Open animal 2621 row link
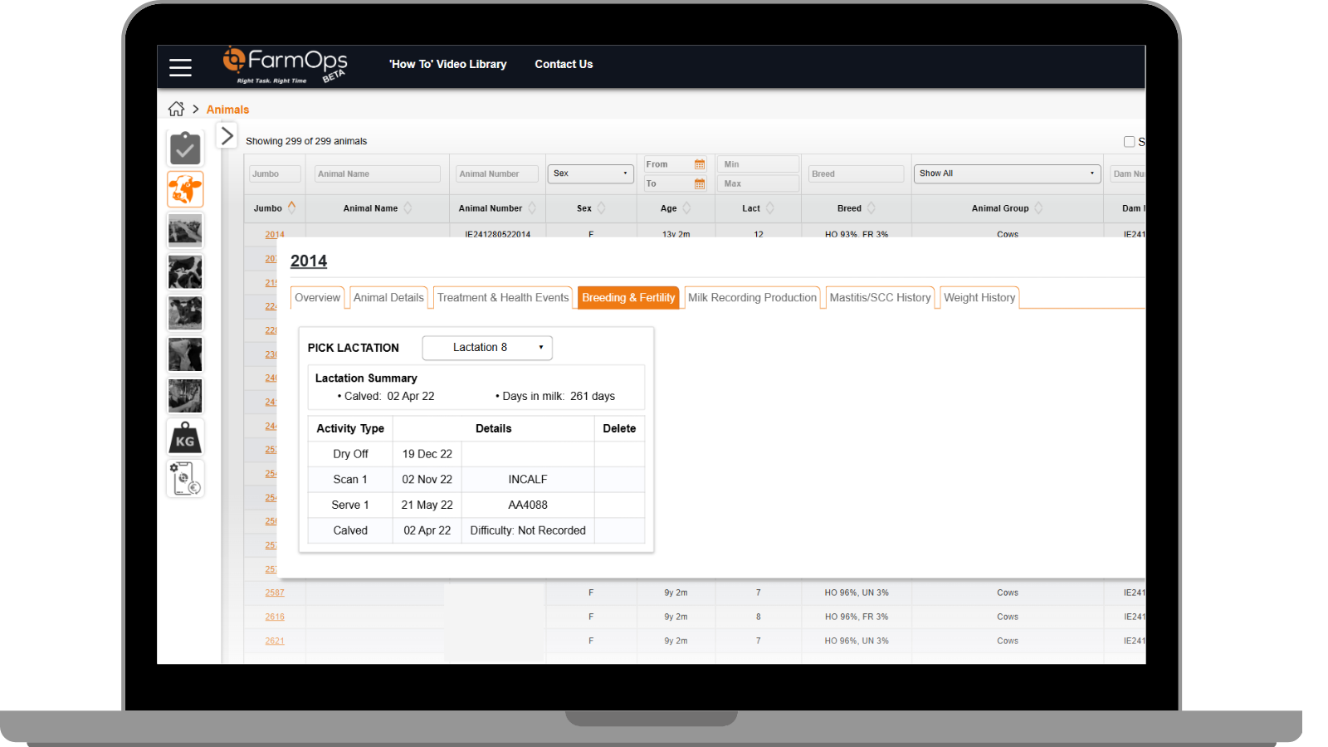The image size is (1328, 747). (275, 641)
